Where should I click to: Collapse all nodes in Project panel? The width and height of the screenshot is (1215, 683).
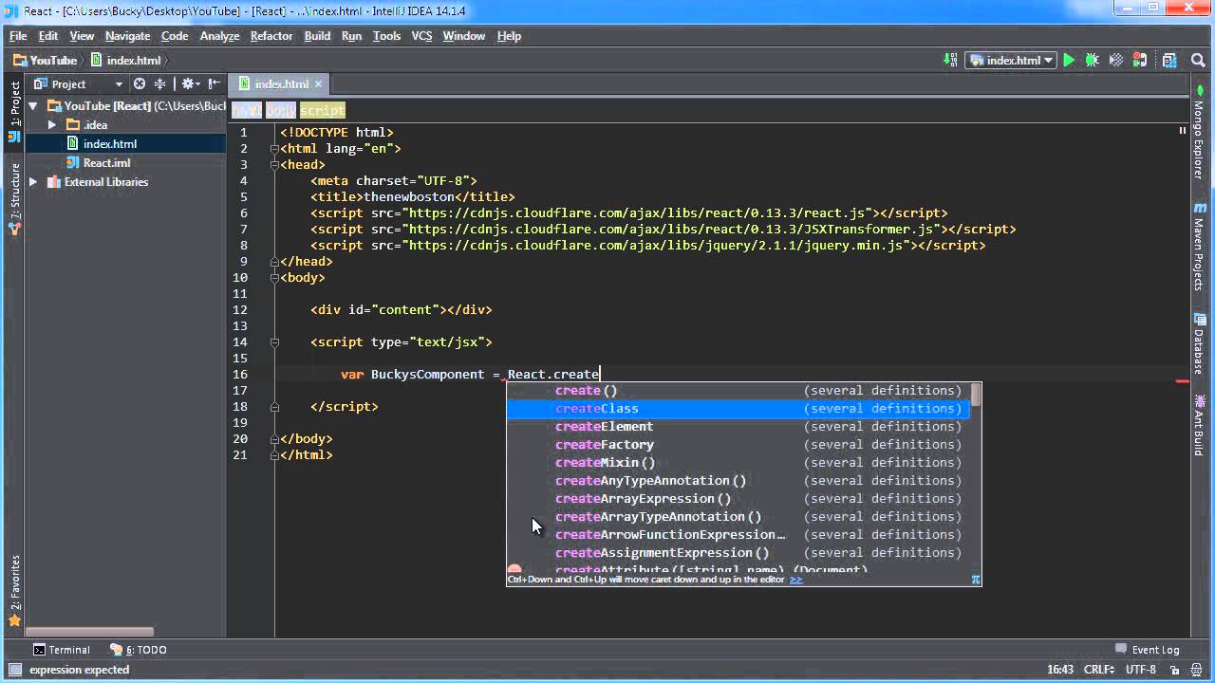(159, 84)
